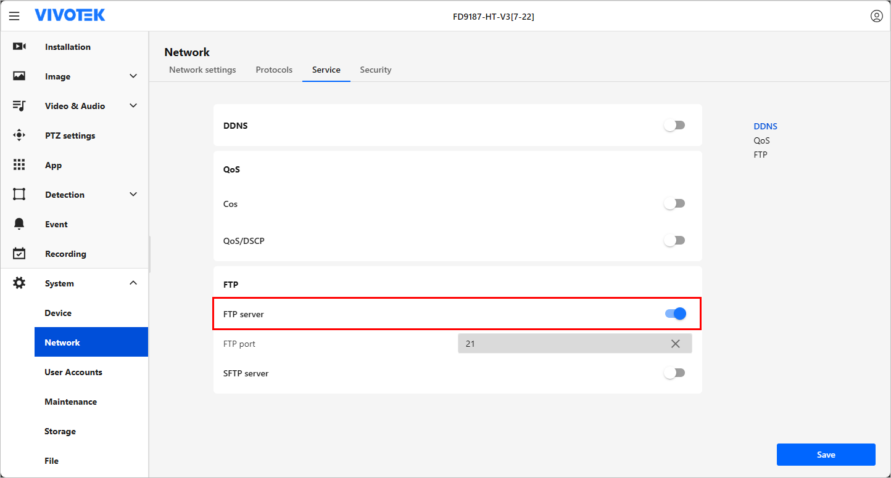Screen dimensions: 891x478
Task: Click the Image picture icon
Action: pos(19,76)
